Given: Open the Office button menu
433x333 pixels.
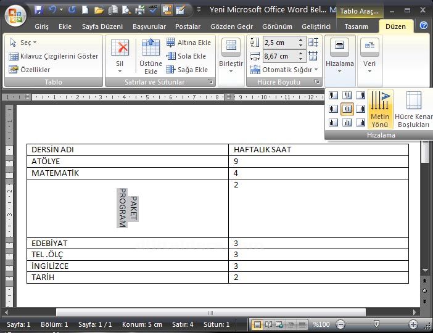Looking at the screenshot, I should point(15,16).
